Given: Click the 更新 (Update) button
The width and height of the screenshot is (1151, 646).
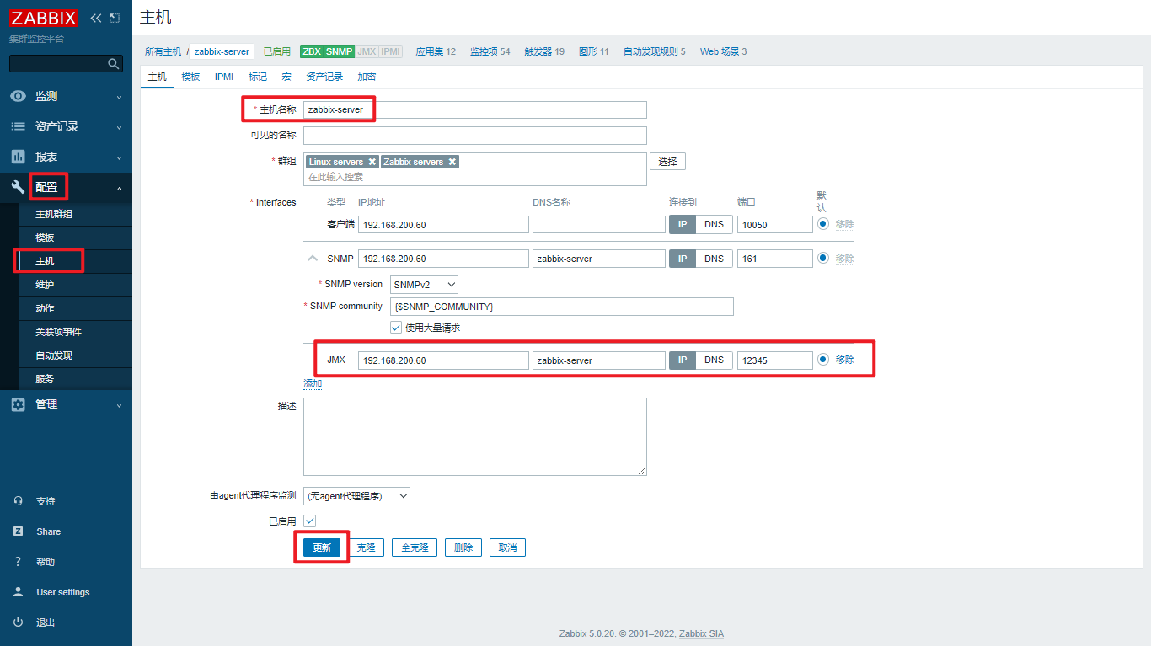Looking at the screenshot, I should click(321, 547).
